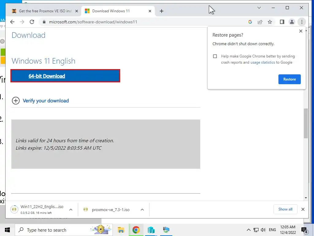Restore the previously open pages
This screenshot has width=314, height=236.
pyautogui.click(x=289, y=79)
